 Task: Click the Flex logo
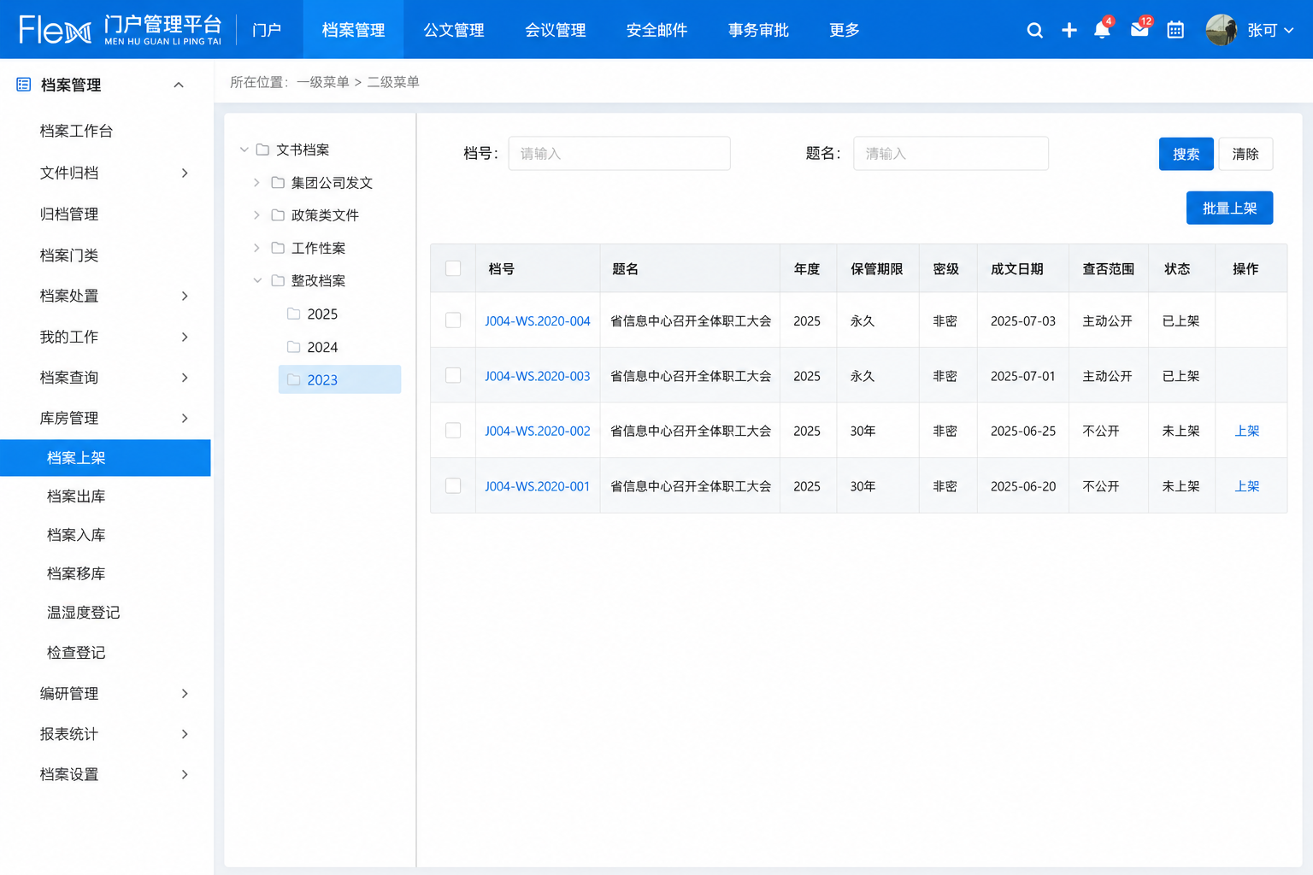[56, 30]
